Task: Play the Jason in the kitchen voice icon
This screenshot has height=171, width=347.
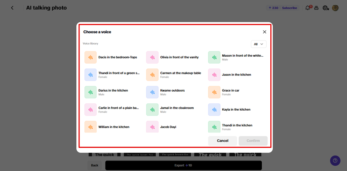Action: pos(214,75)
